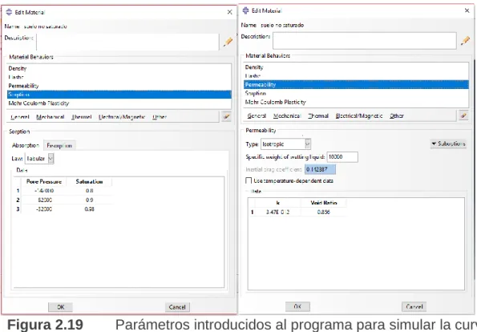Open Electrical/Magnetic menu in right dialog
This screenshot has height=332, width=477.
(x=359, y=116)
